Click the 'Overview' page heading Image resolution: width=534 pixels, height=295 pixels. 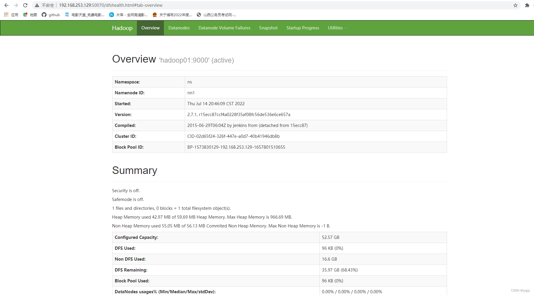(x=134, y=59)
